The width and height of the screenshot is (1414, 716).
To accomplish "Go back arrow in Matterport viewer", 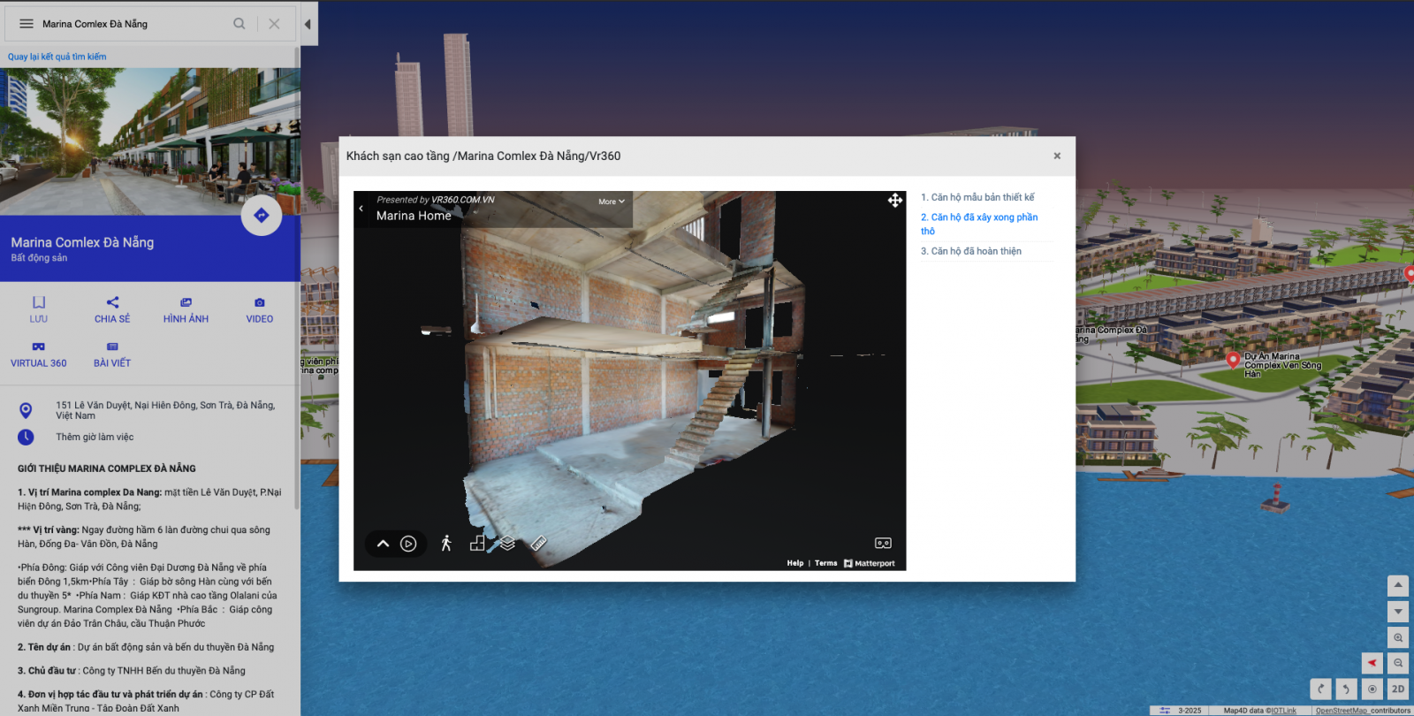I will [361, 209].
